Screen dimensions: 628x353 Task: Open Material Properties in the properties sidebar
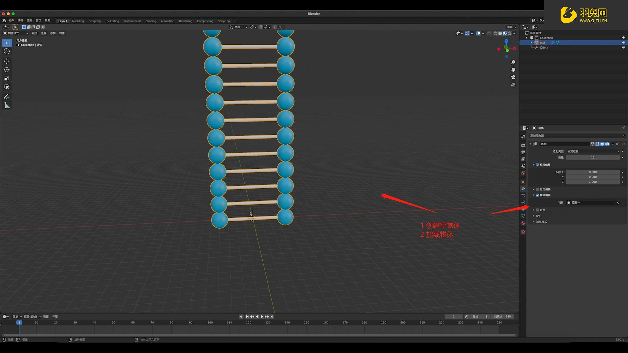point(523,223)
